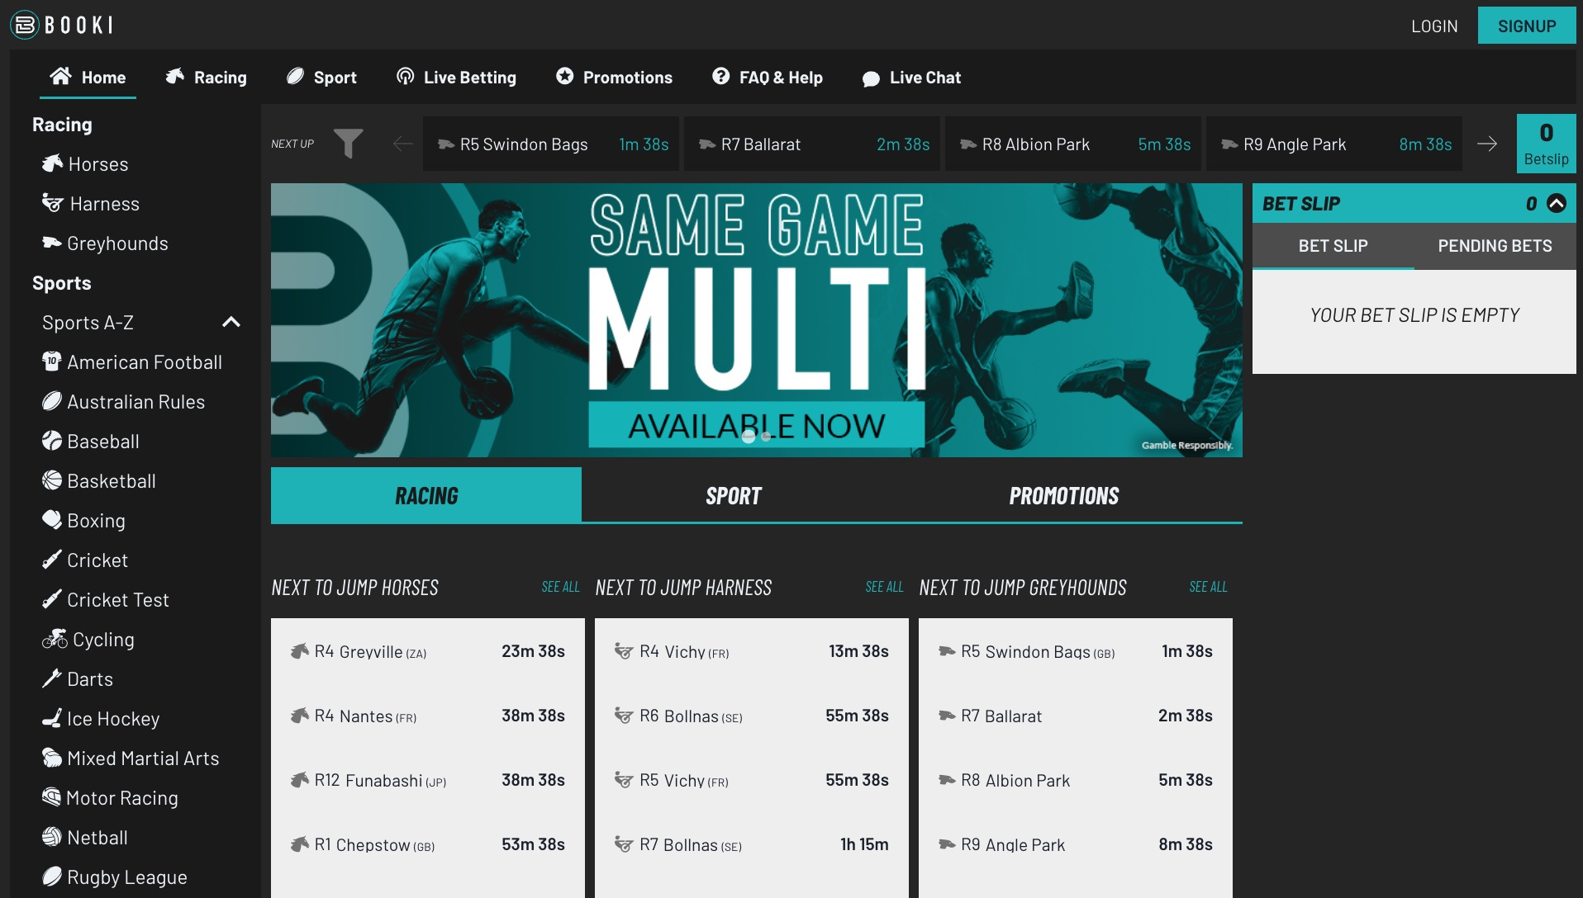
Task: Click the Home house icon
Action: (x=60, y=77)
